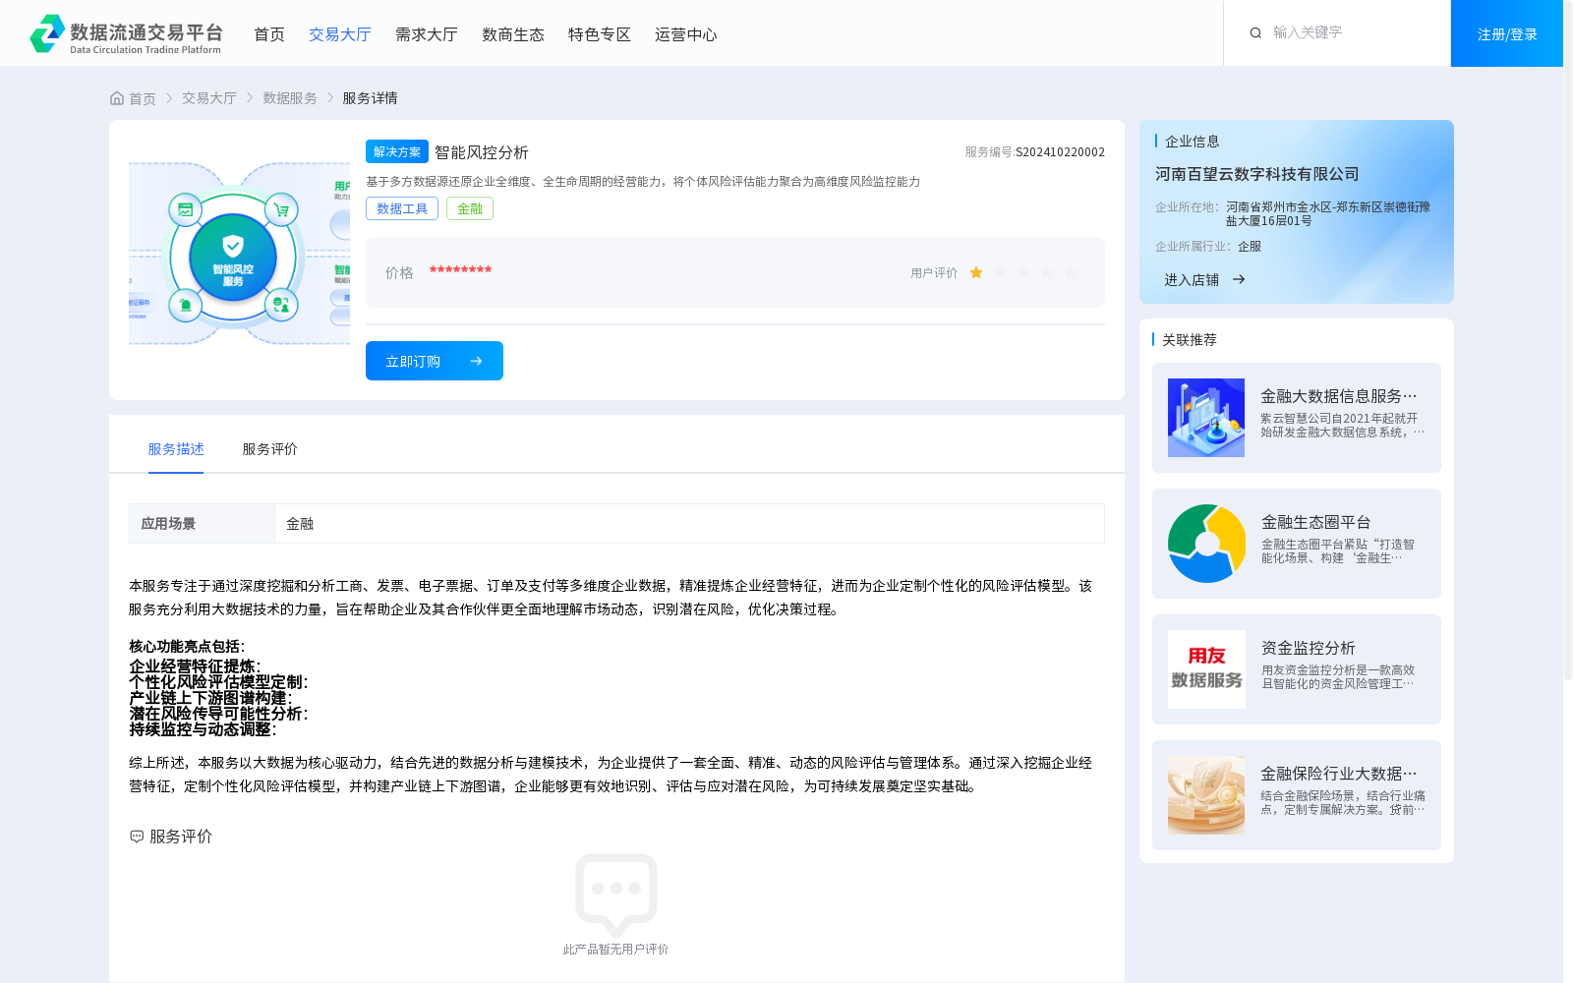
Task: Open 数商生态 in the top navigation
Action: 513,34
